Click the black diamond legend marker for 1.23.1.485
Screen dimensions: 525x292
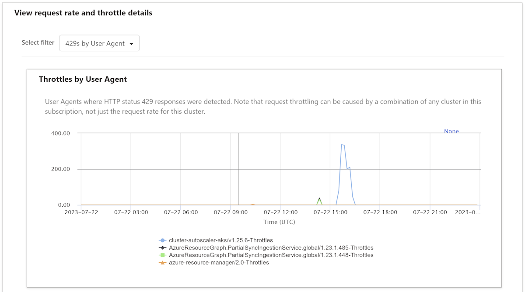tap(162, 247)
